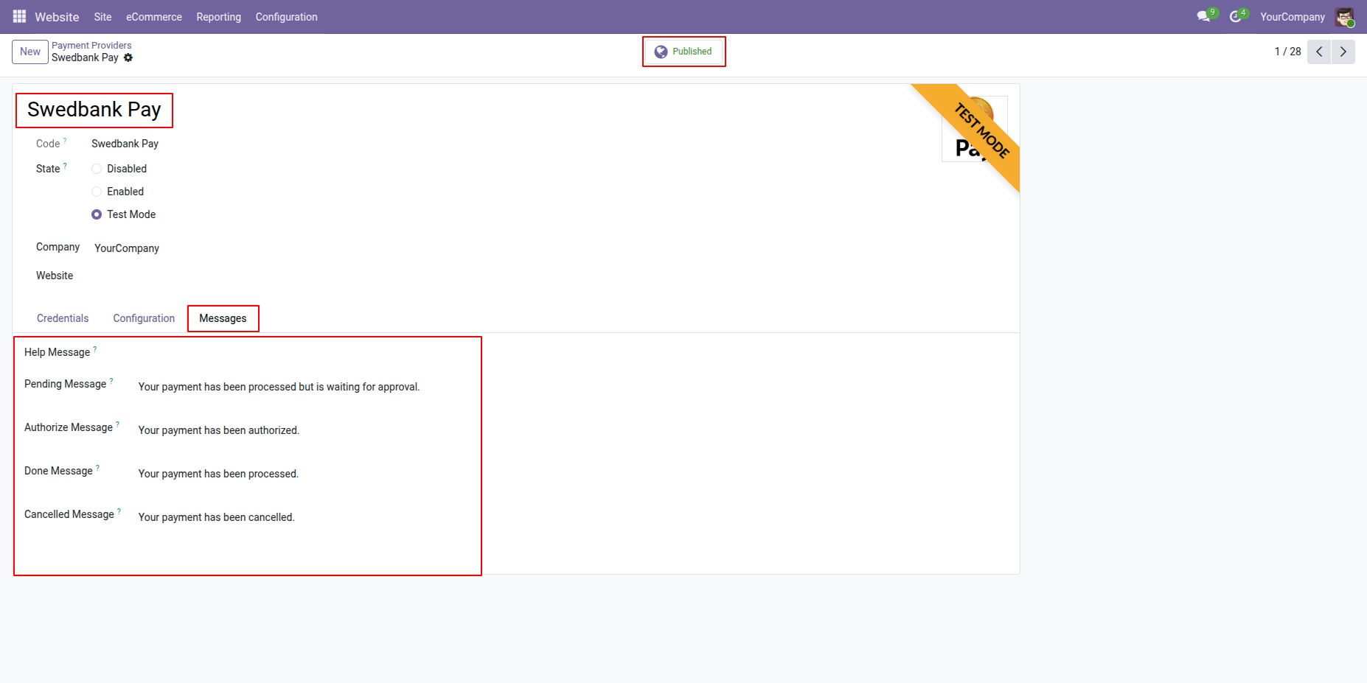
Task: Click the Done Message tooltip question mark
Action: [98, 468]
